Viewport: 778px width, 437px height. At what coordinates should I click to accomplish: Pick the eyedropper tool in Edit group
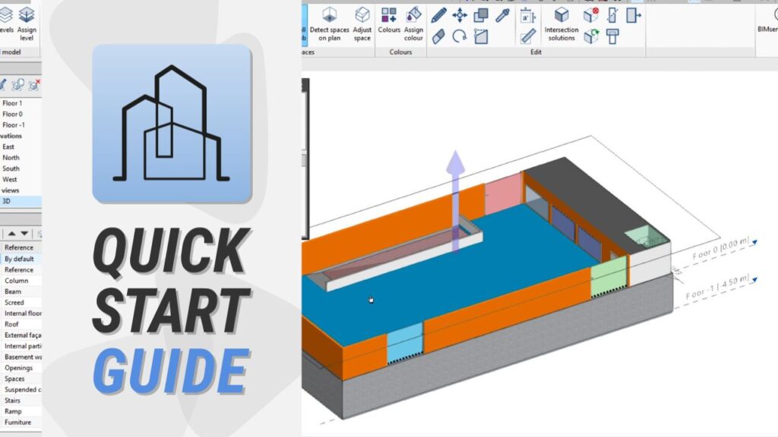coord(502,15)
